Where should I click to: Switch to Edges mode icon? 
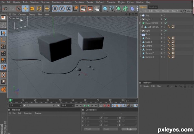pyautogui.click(x=3, y=53)
